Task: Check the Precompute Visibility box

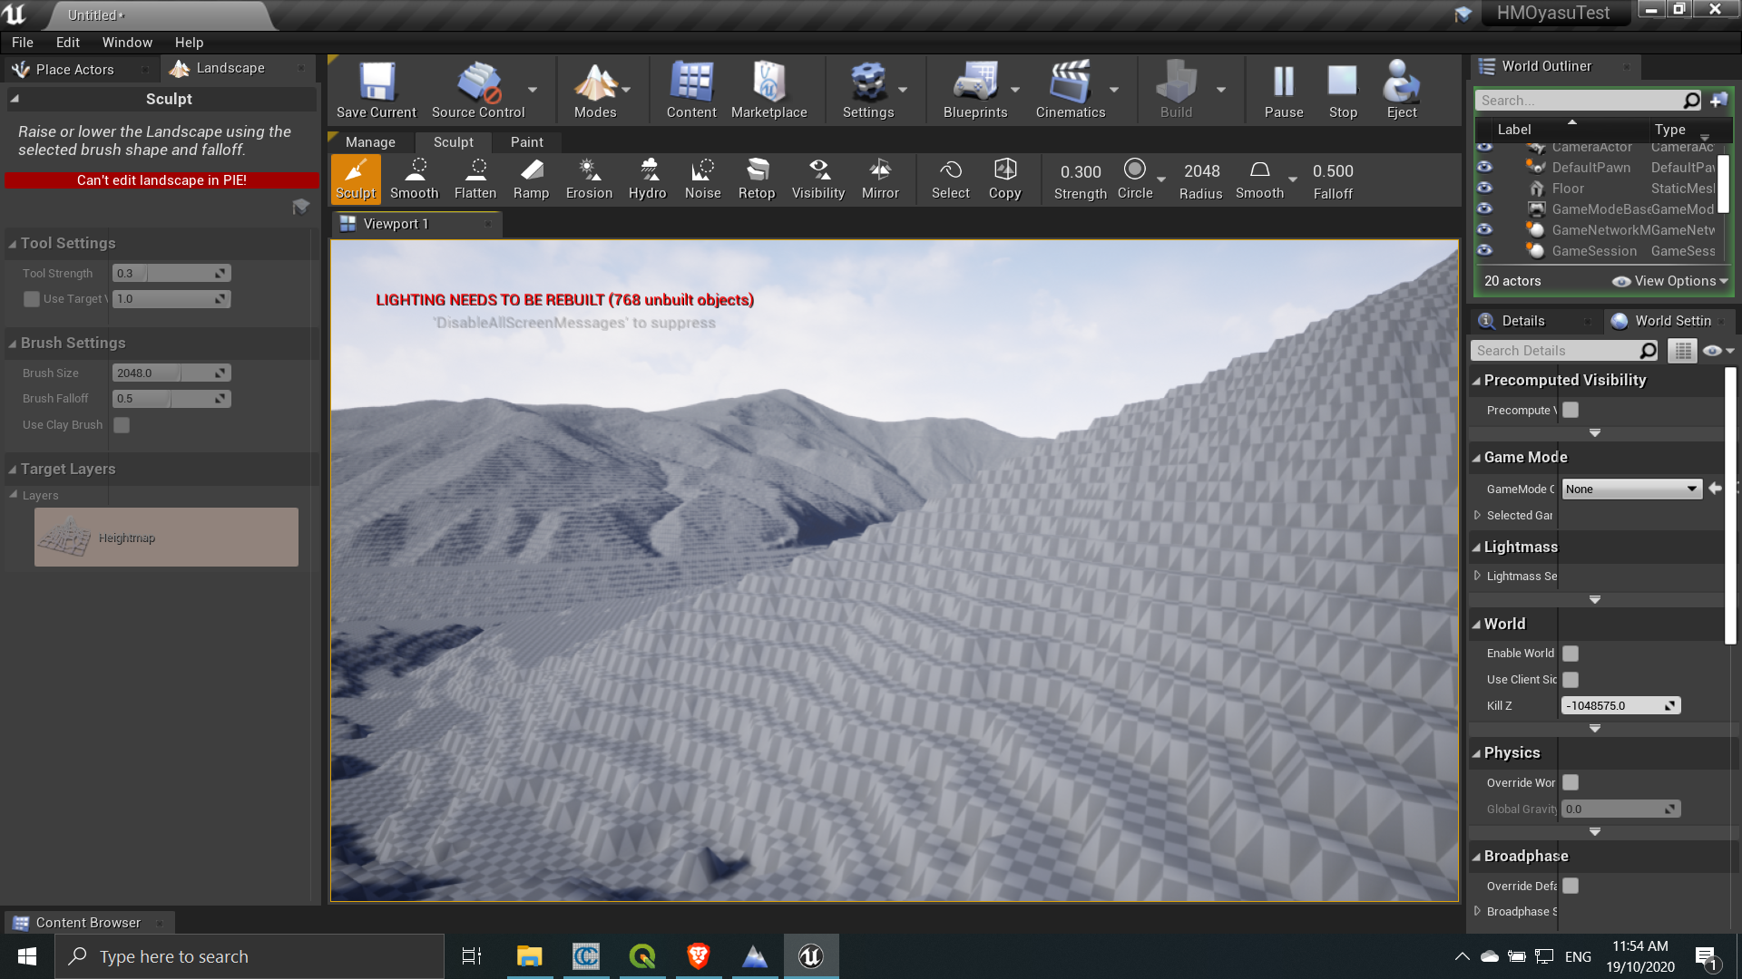Action: (1569, 410)
